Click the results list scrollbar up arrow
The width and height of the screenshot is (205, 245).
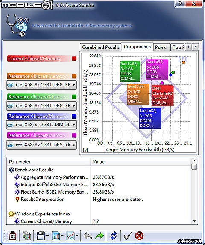point(194,161)
